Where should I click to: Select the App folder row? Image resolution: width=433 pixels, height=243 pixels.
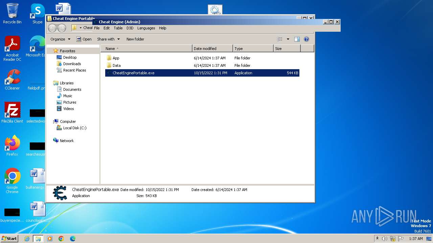click(x=202, y=58)
